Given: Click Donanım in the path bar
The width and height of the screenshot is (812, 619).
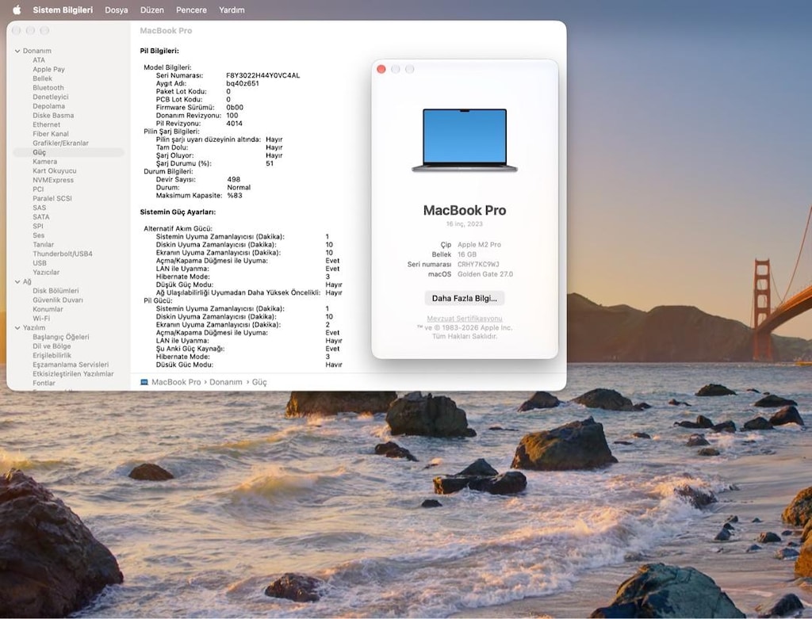Looking at the screenshot, I should (x=226, y=382).
